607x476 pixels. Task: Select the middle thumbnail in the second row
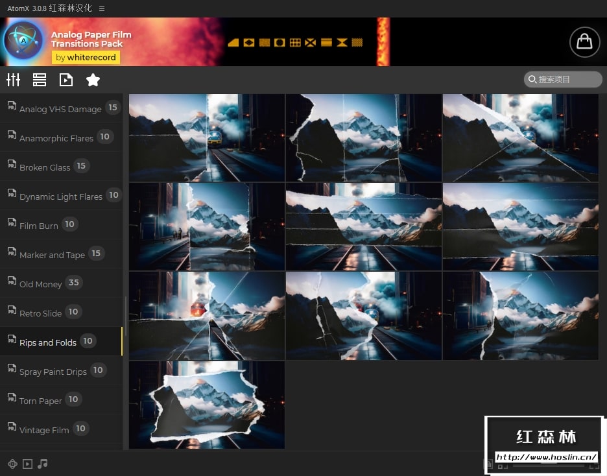click(x=364, y=226)
